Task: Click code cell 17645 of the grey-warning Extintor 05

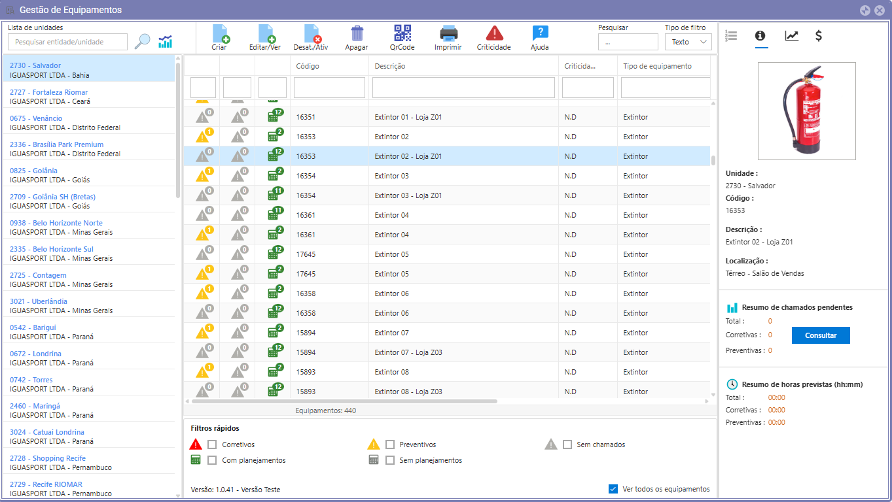Action: point(306,254)
